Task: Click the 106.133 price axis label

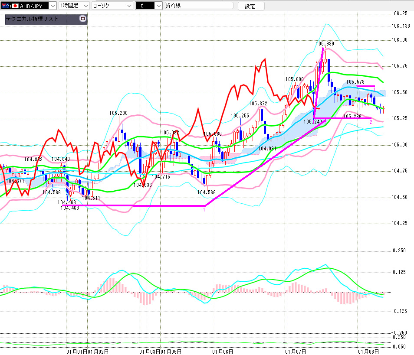Action: [x=401, y=26]
